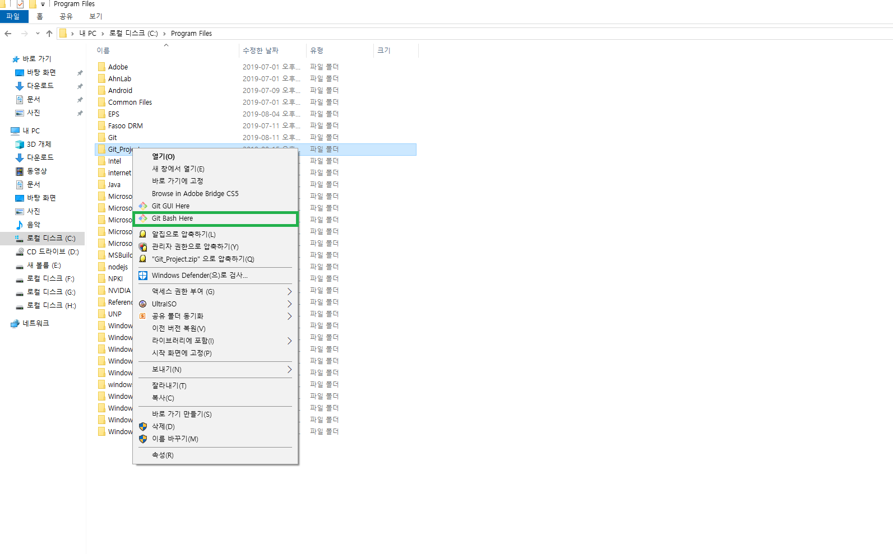Click the Android folder icon
Image resolution: width=893 pixels, height=554 pixels.
(101, 90)
